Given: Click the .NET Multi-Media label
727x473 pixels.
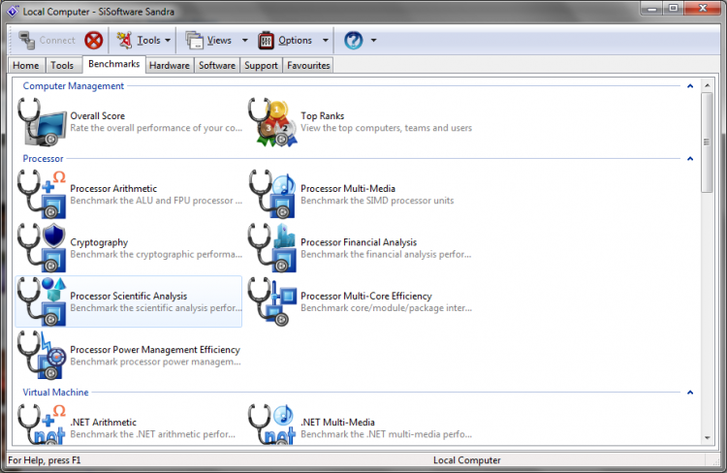Looking at the screenshot, I should [337, 422].
